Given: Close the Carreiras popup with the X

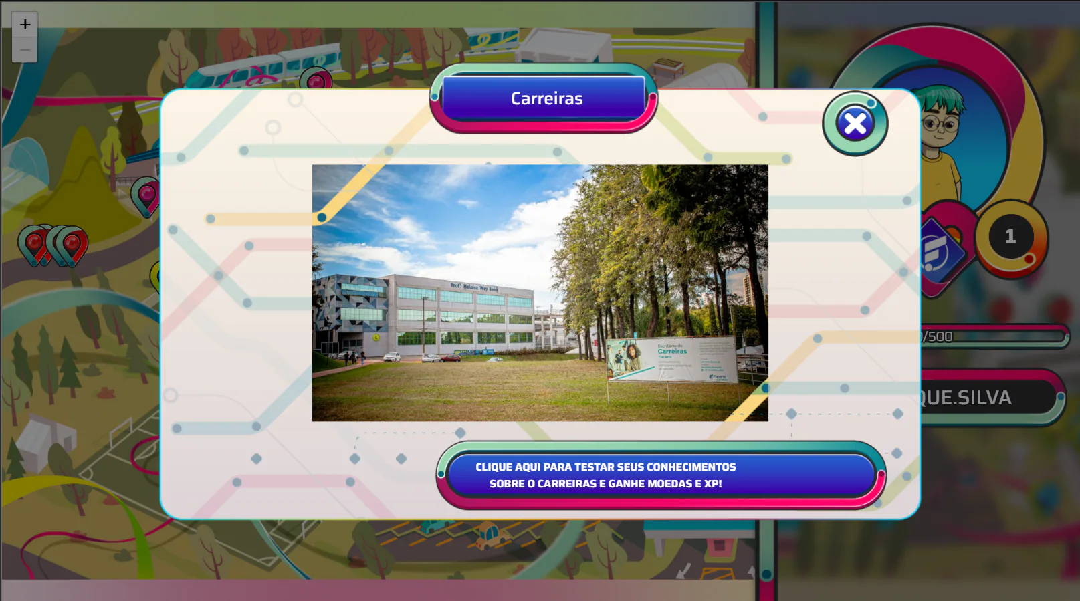Looking at the screenshot, I should point(855,124).
